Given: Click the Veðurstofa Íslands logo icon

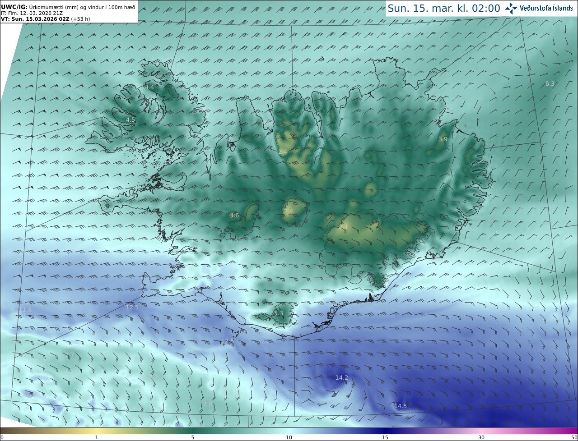Looking at the screenshot, I should pyautogui.click(x=511, y=8).
